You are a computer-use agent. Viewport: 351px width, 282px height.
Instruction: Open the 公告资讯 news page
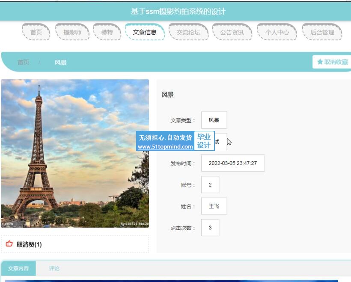click(232, 32)
